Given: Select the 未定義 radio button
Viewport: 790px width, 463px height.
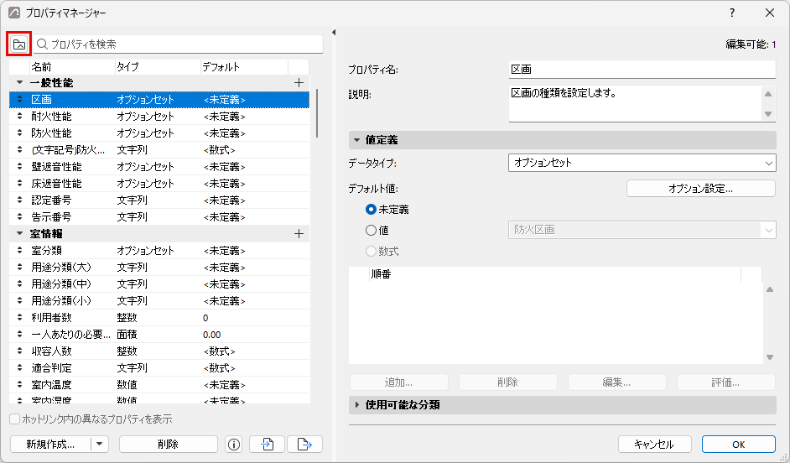Looking at the screenshot, I should 371,209.
